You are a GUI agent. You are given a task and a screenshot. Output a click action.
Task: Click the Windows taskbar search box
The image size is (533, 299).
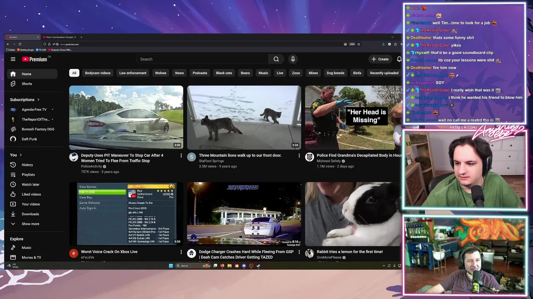193,266
